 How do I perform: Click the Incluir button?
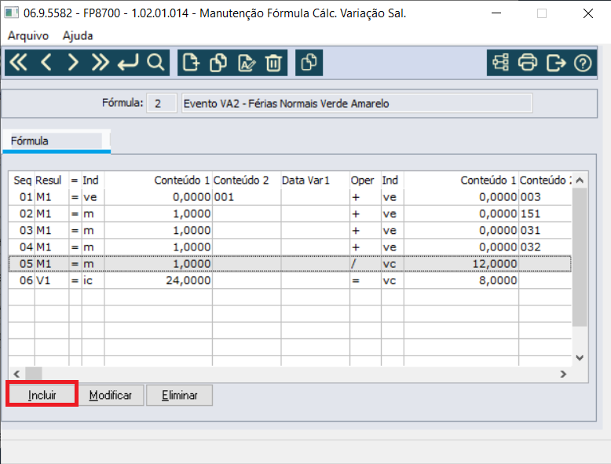[42, 395]
